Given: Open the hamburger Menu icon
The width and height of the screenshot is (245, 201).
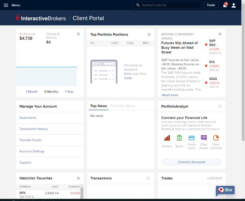Looking at the screenshot, I should 6,5.
